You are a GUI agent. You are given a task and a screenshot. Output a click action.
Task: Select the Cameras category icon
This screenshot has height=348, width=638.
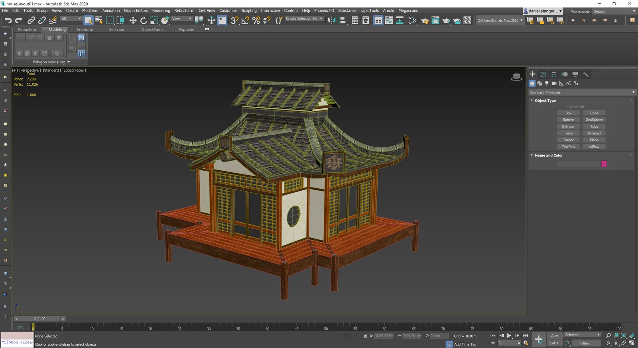pyautogui.click(x=554, y=83)
